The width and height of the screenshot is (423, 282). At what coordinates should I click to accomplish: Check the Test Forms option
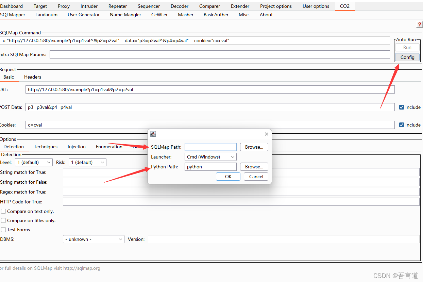(x=3, y=230)
